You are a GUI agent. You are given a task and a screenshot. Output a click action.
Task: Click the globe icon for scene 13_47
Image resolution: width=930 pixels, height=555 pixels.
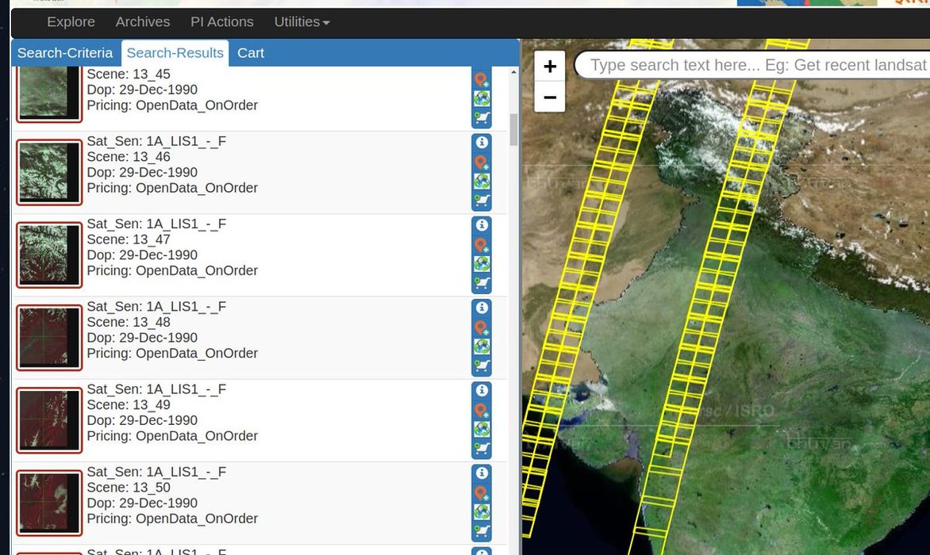point(481,264)
